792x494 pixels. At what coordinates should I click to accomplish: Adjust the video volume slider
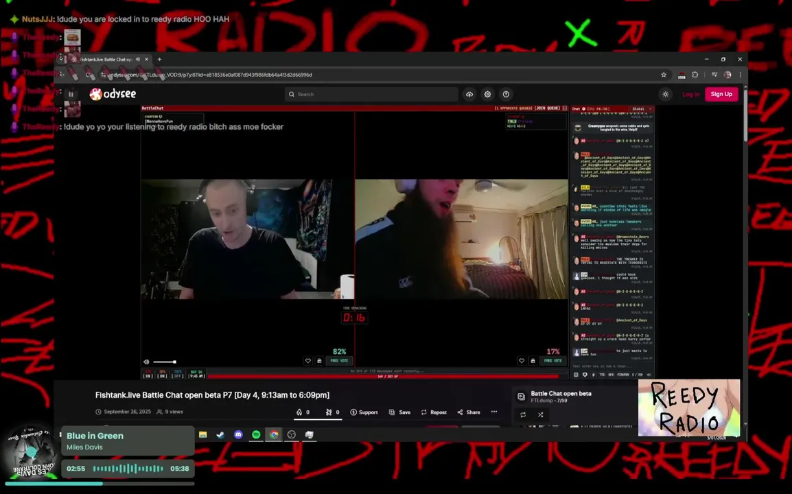tap(165, 362)
